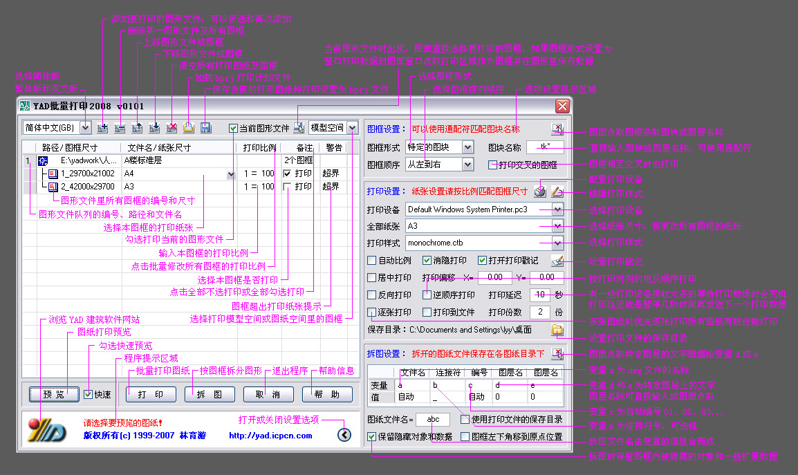The width and height of the screenshot is (798, 475).
Task: Toggle 保留隐藏对象和数据 checkbox
Action: click(371, 437)
